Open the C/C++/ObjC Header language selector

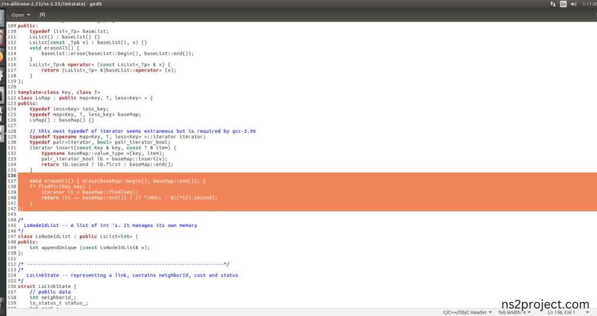coord(467,312)
